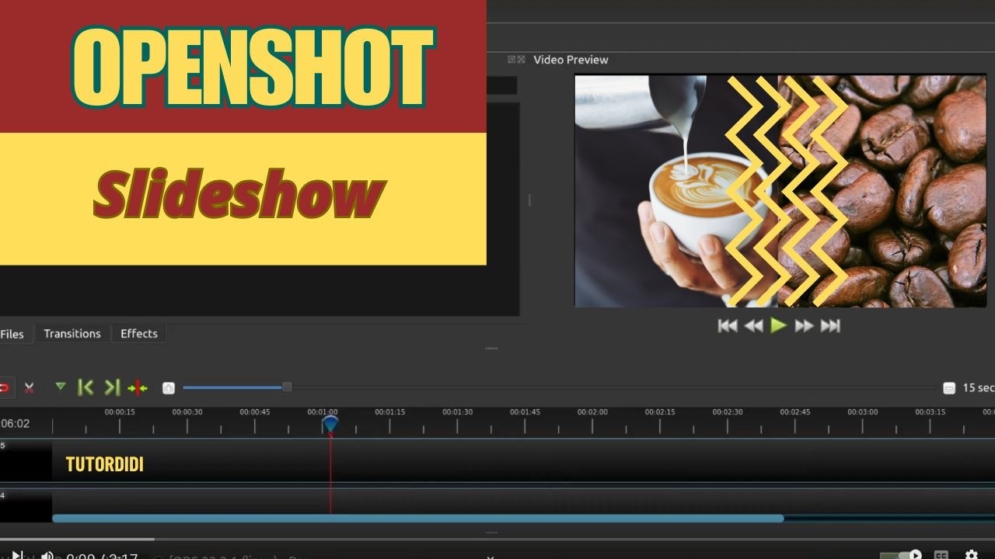The height and width of the screenshot is (559, 995).
Task: Add a marker with green triangle icon
Action: (61, 386)
